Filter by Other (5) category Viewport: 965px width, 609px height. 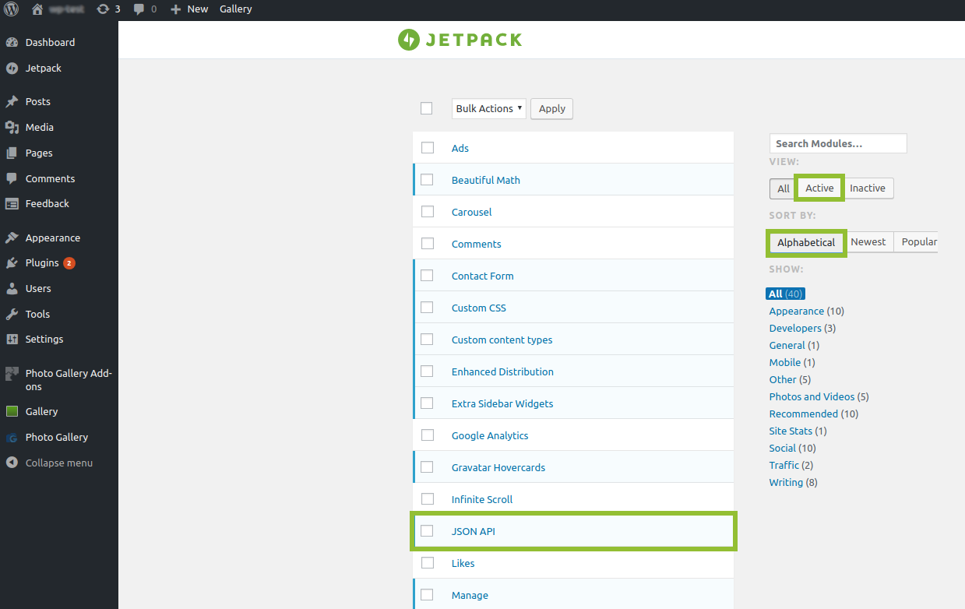[x=791, y=379]
